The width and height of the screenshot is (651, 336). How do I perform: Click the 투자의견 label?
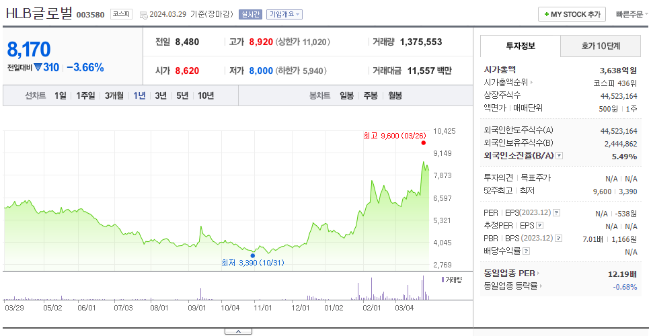pos(498,178)
